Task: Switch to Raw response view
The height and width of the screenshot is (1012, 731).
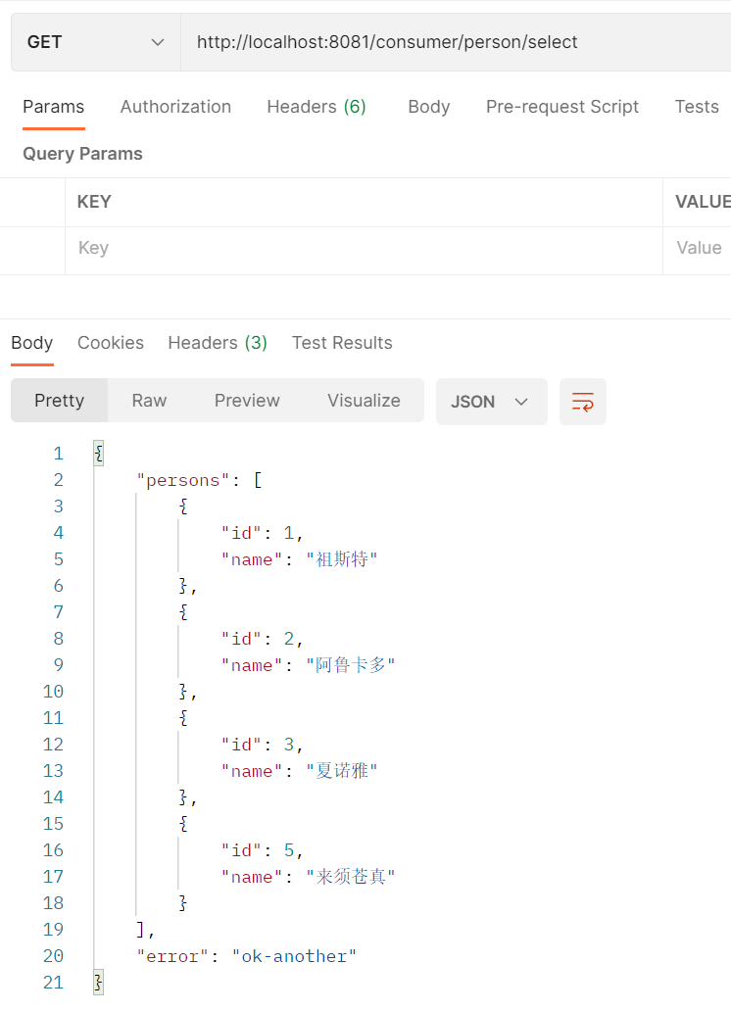Action: (x=149, y=400)
